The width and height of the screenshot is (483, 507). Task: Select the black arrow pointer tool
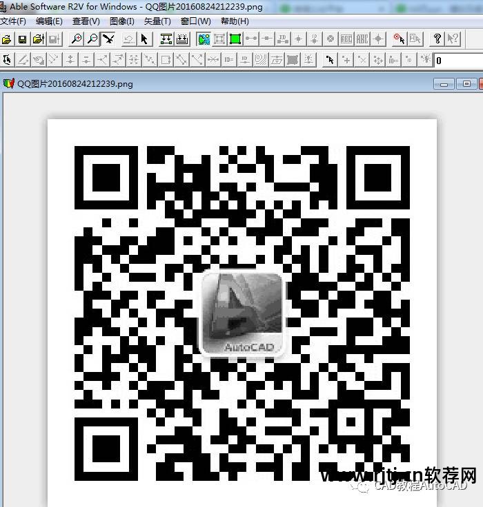pyautogui.click(x=144, y=39)
